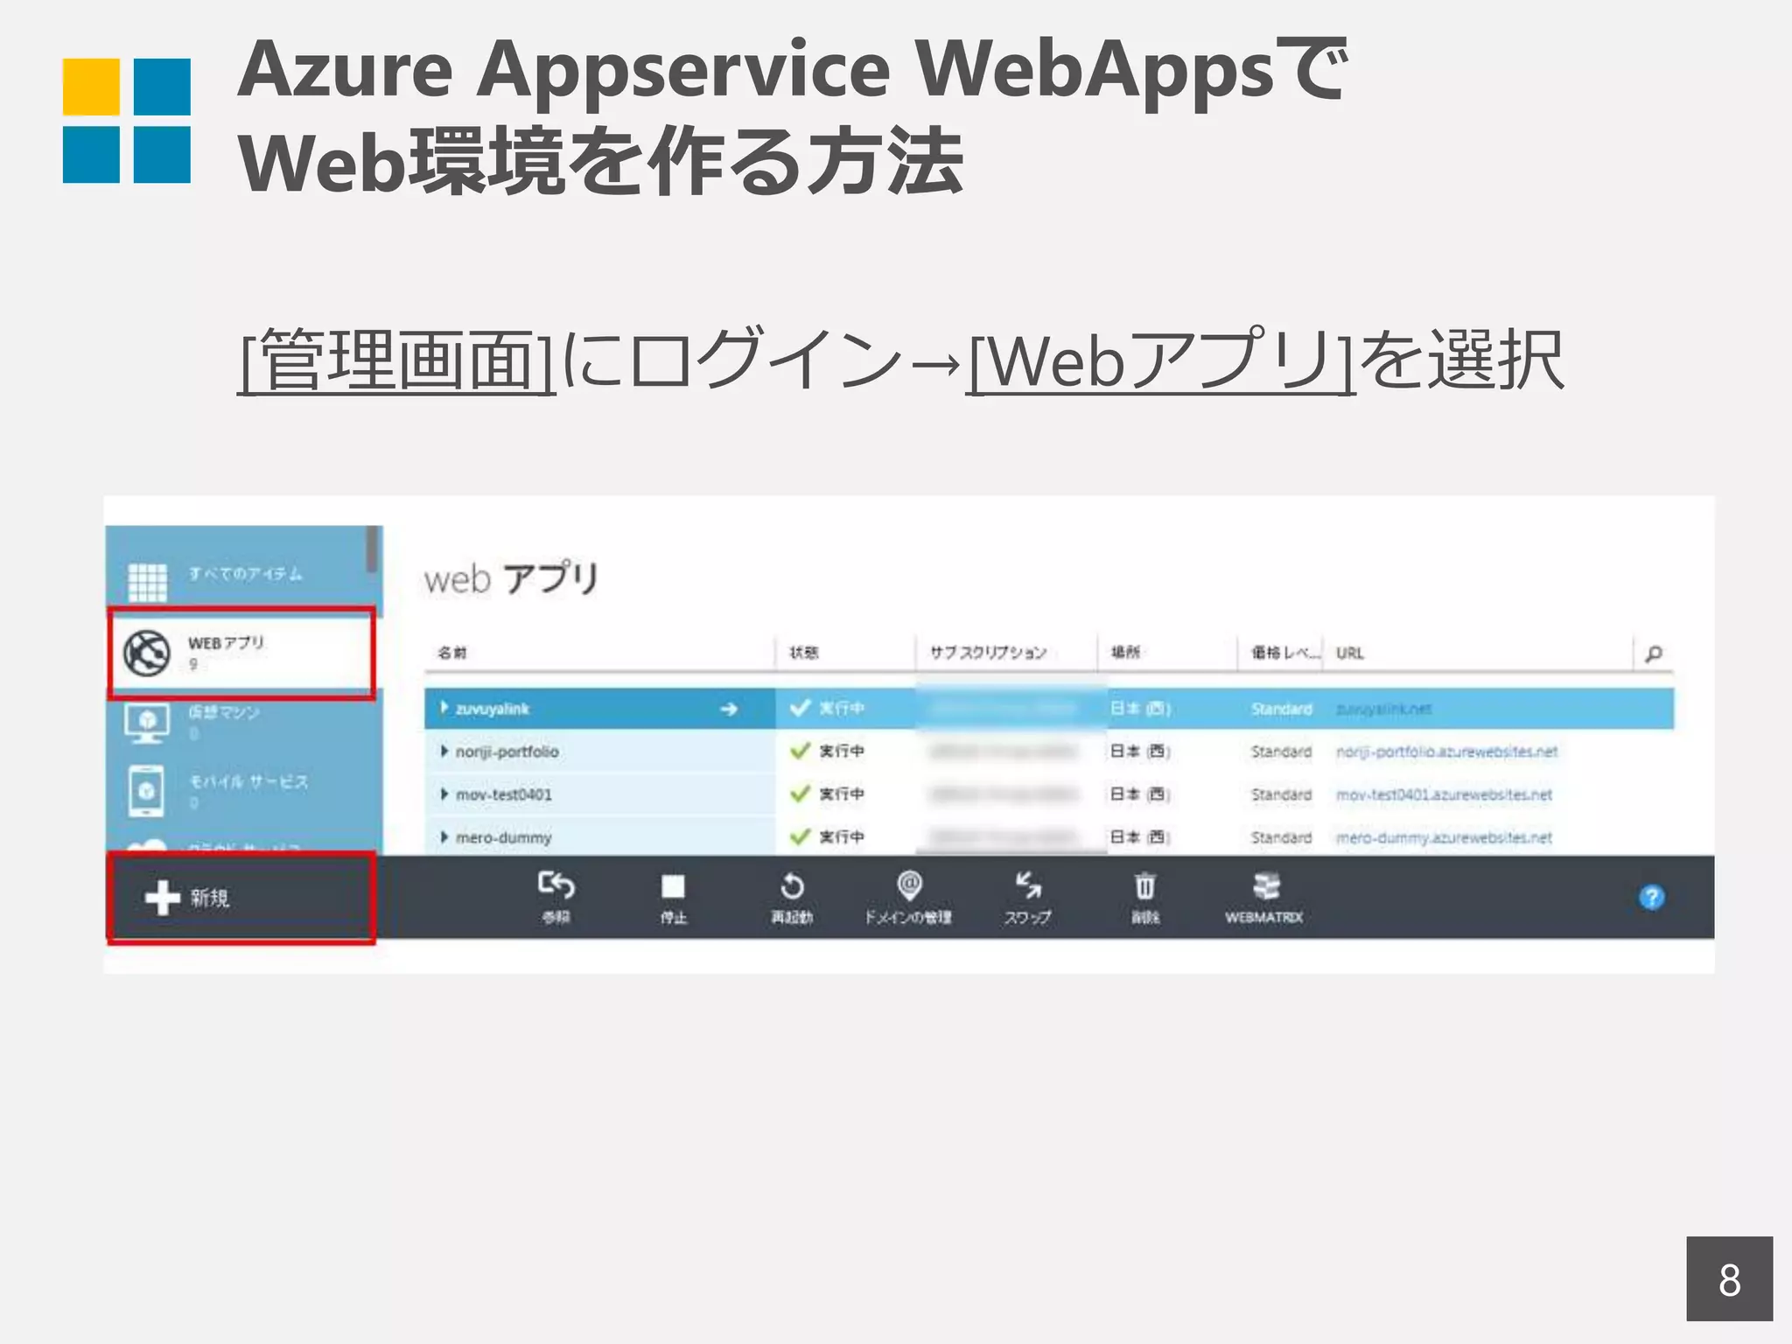The image size is (1792, 1344).
Task: Open the blue help question icon
Action: pyautogui.click(x=1651, y=897)
